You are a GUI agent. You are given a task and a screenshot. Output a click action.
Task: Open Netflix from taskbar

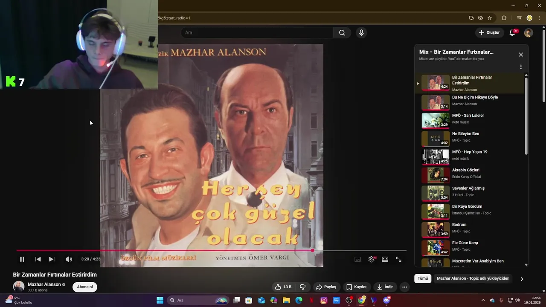tap(311, 300)
